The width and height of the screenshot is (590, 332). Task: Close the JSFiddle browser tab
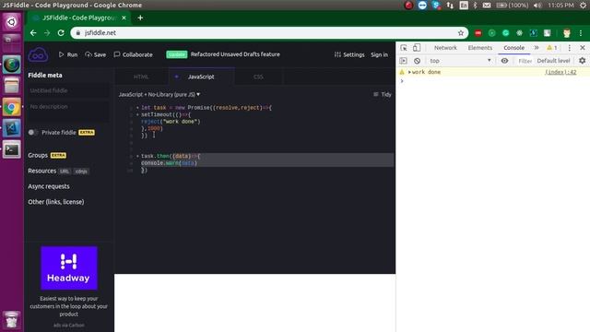[124, 18]
